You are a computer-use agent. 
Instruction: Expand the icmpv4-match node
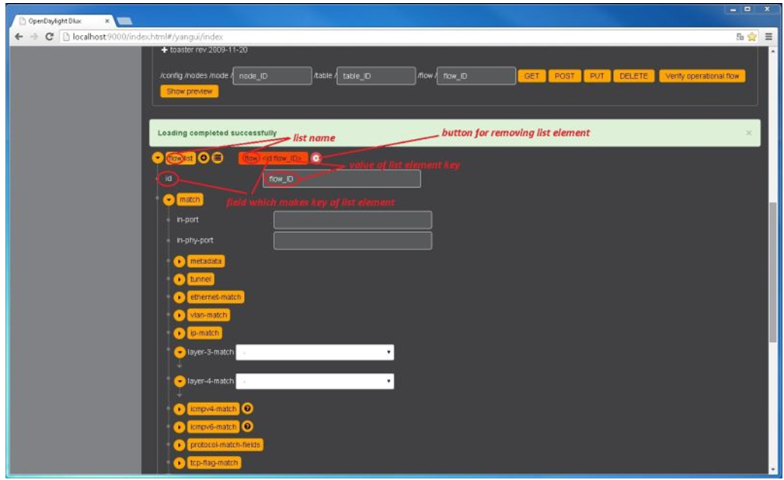(179, 409)
